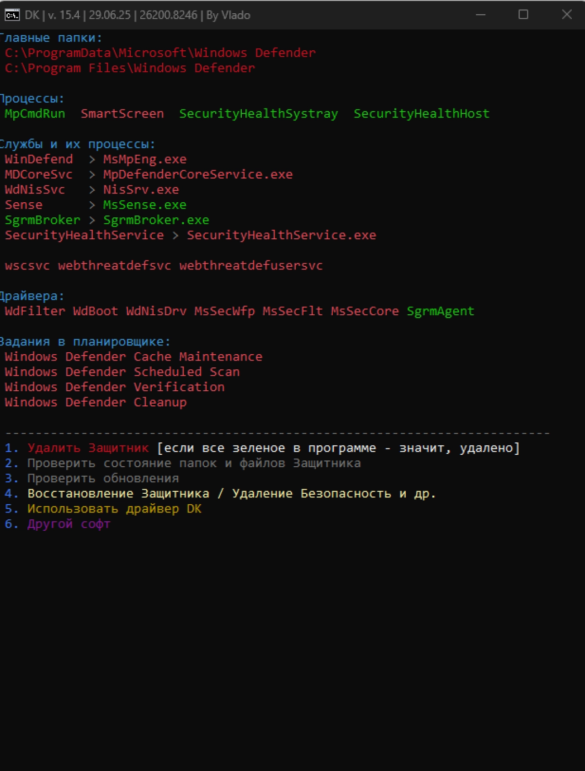Click the SmartScreen process name
Viewport: 585px width, 771px height.
122,113
